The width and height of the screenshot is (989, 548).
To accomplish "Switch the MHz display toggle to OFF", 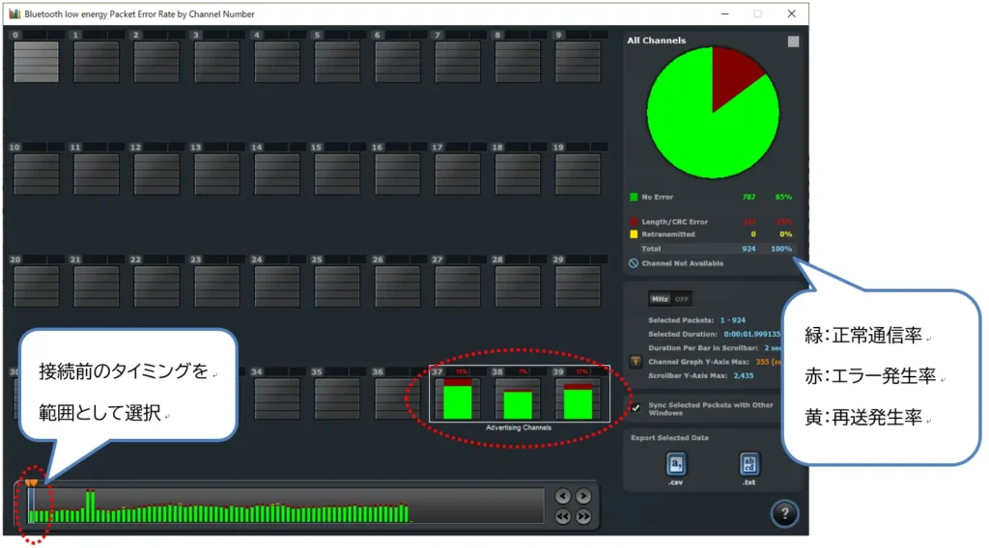I will (x=682, y=299).
